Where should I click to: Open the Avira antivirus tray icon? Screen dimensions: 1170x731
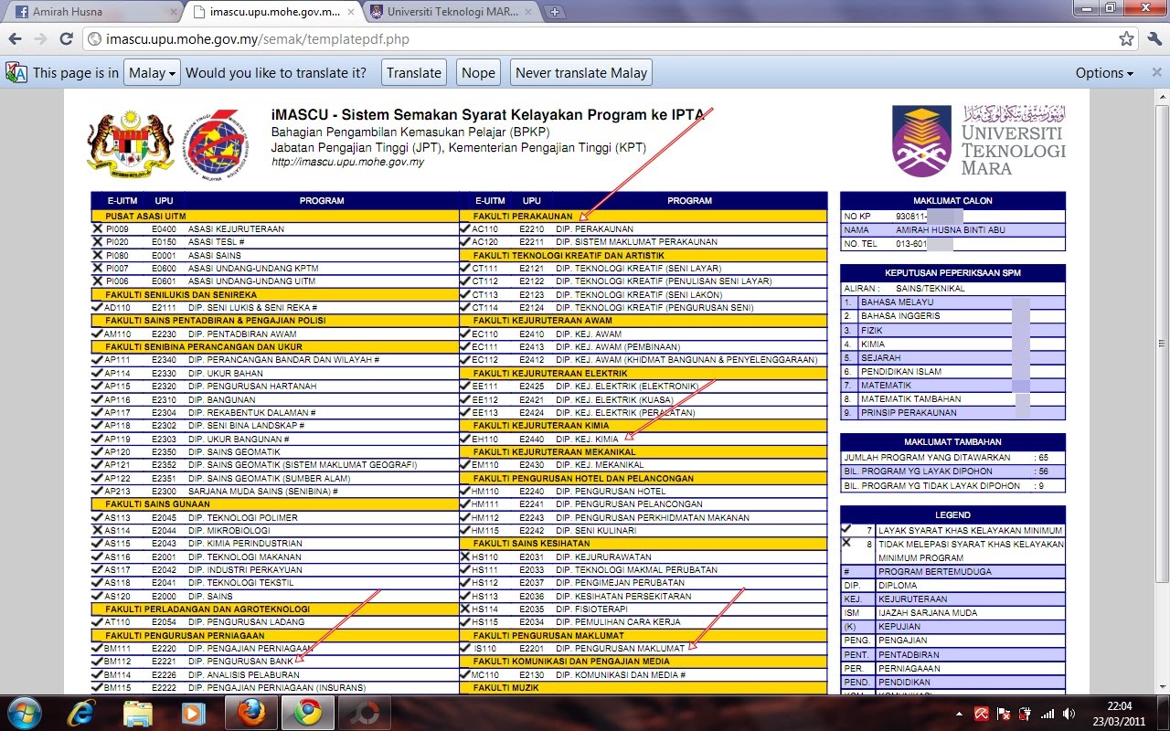coord(981,714)
